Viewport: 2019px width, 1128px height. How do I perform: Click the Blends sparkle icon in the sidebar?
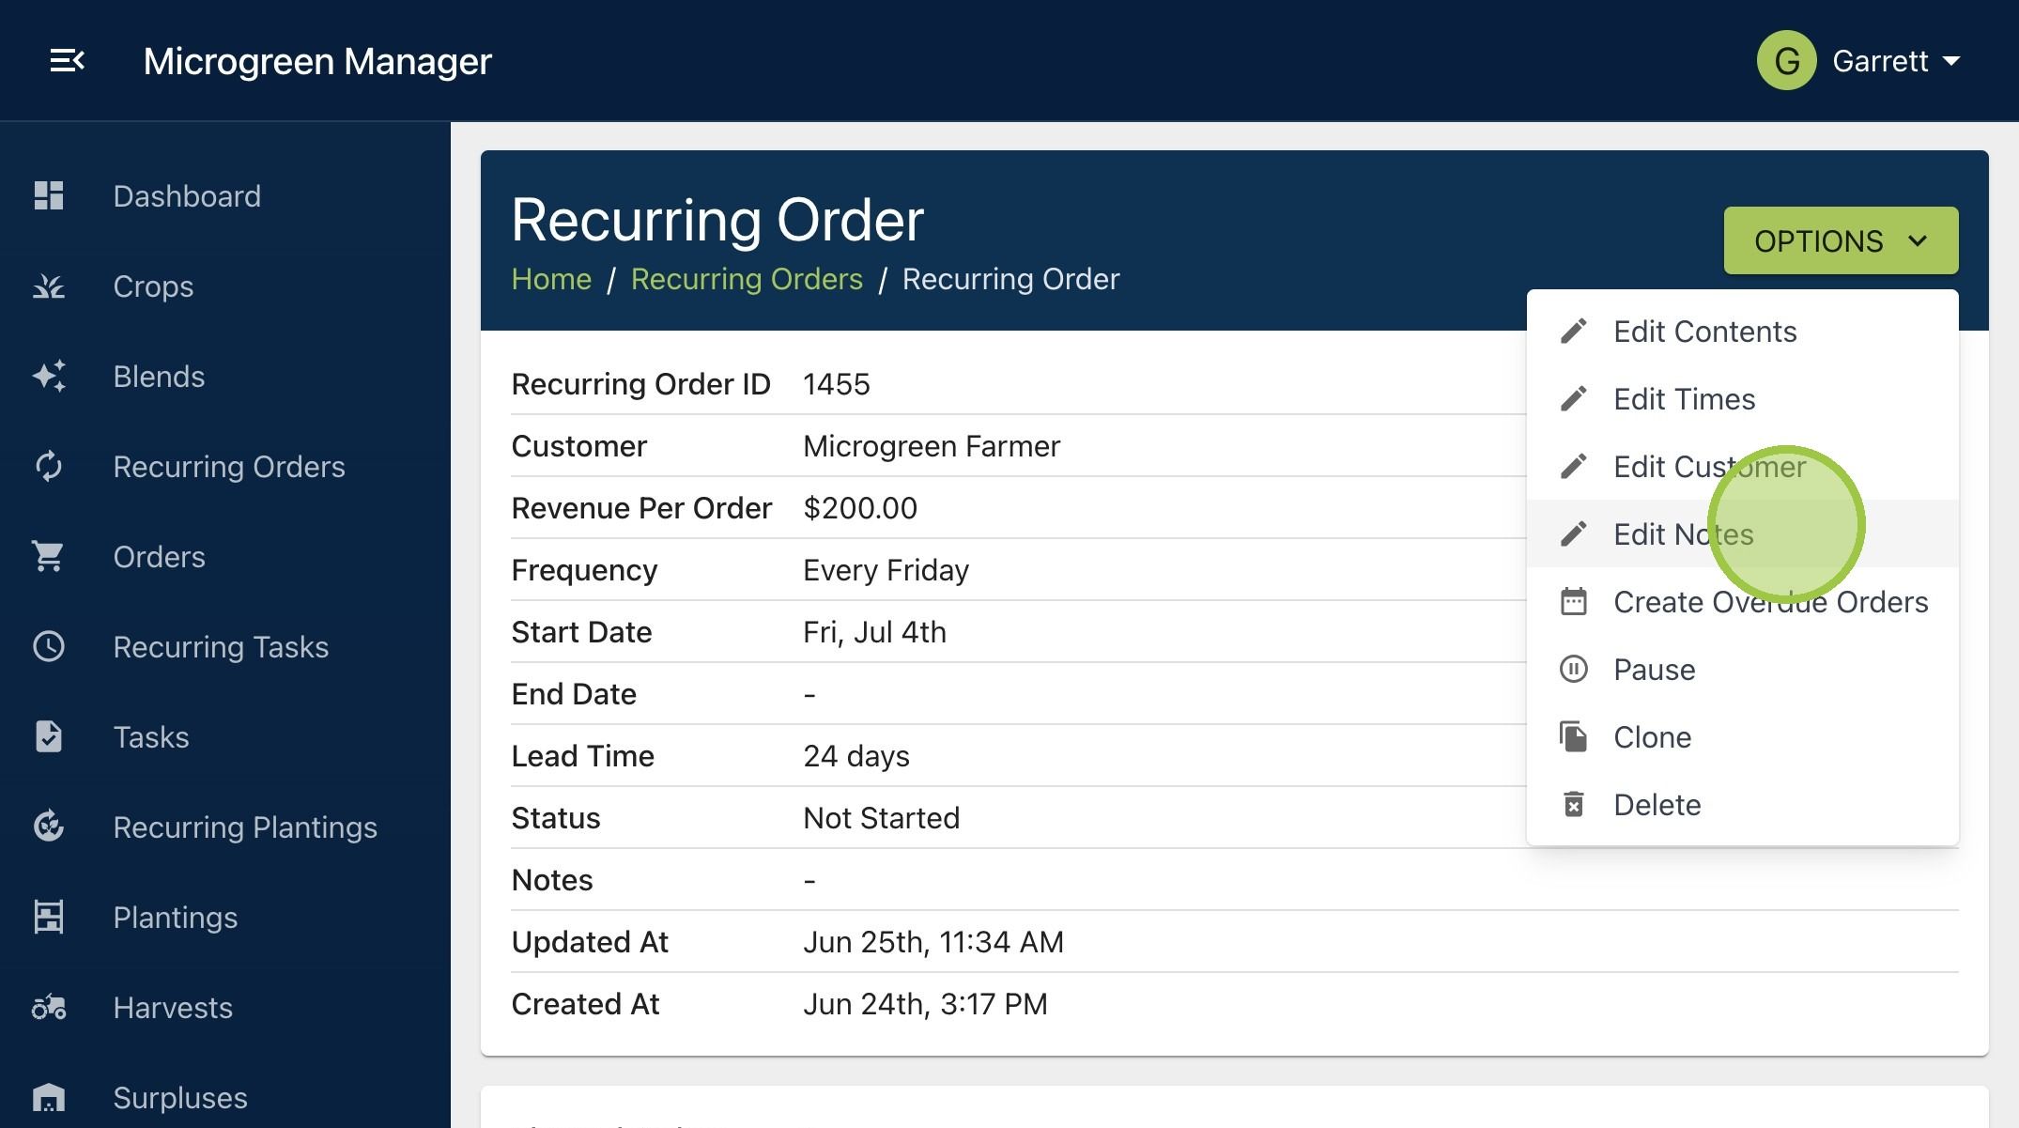click(49, 376)
